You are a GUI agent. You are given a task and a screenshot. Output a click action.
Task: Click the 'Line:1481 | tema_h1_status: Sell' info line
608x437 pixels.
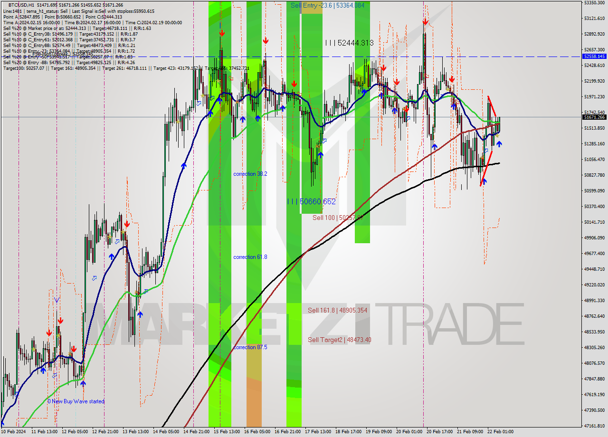pos(78,11)
